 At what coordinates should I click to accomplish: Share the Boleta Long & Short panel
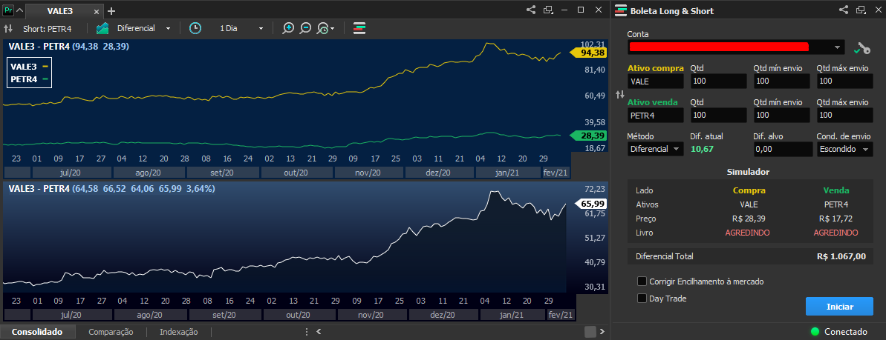point(844,10)
